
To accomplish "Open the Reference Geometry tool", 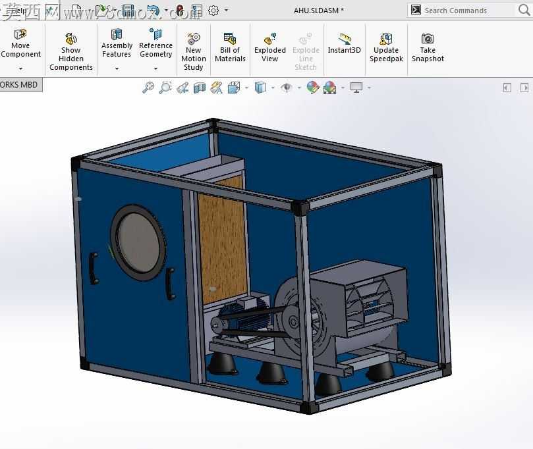I will click(x=155, y=43).
